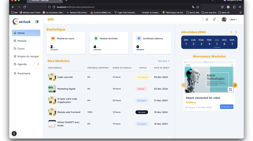Click the browser translate page icon

pyautogui.click(x=193, y=7)
